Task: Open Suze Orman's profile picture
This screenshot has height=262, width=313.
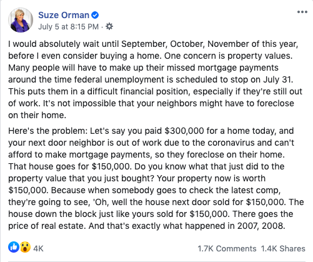Action: (x=21, y=20)
